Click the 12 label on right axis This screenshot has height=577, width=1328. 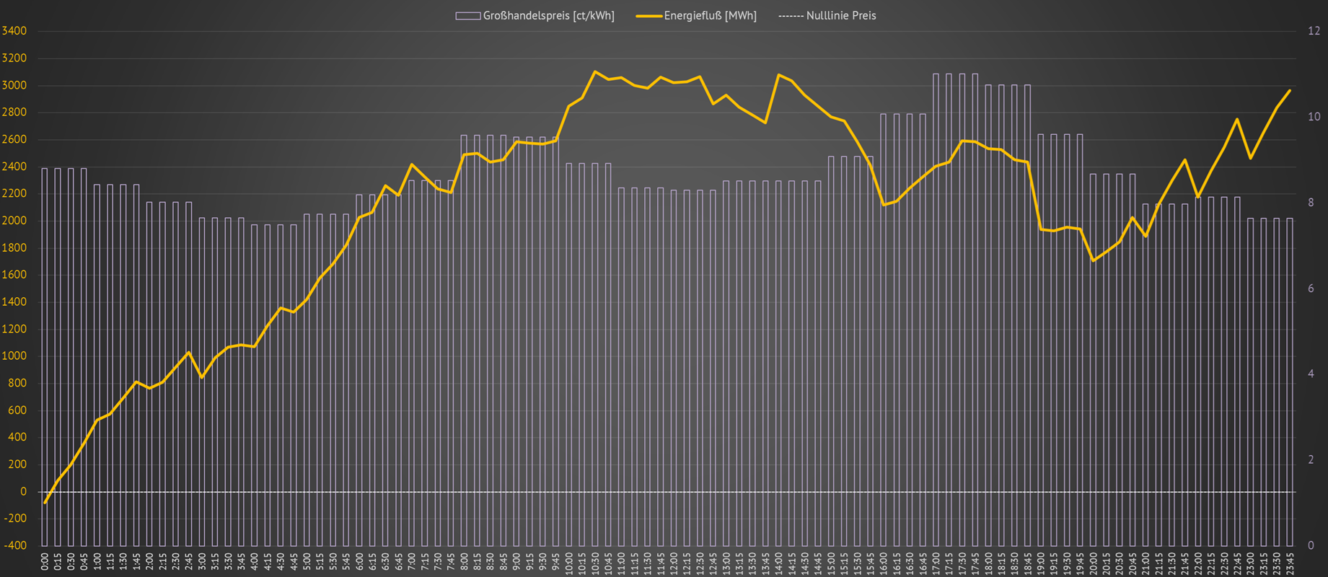coord(1314,31)
